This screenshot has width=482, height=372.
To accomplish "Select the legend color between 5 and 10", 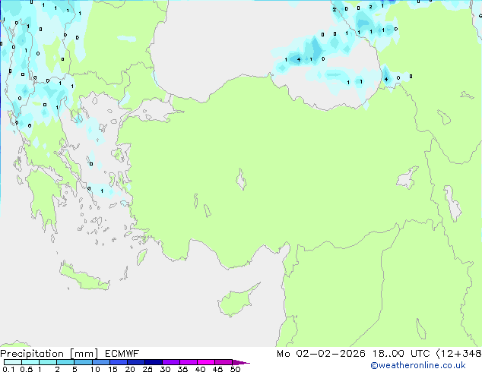I will (x=84, y=363).
